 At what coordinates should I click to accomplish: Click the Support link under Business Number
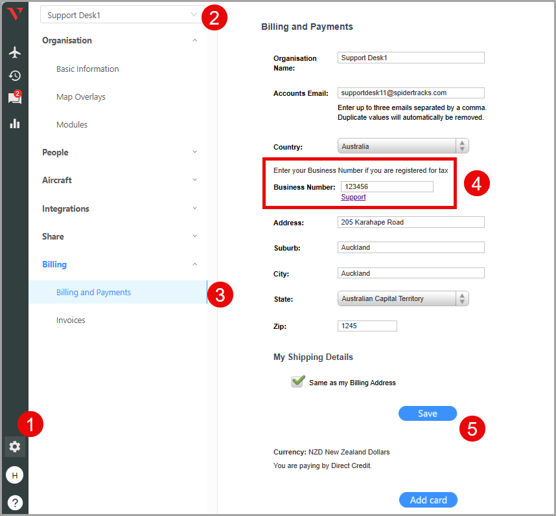tap(353, 197)
